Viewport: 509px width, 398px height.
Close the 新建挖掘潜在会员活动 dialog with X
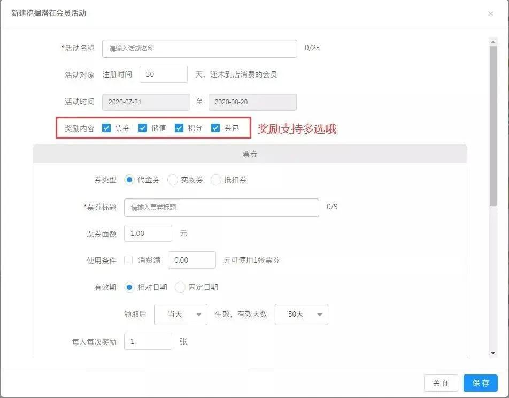point(490,13)
